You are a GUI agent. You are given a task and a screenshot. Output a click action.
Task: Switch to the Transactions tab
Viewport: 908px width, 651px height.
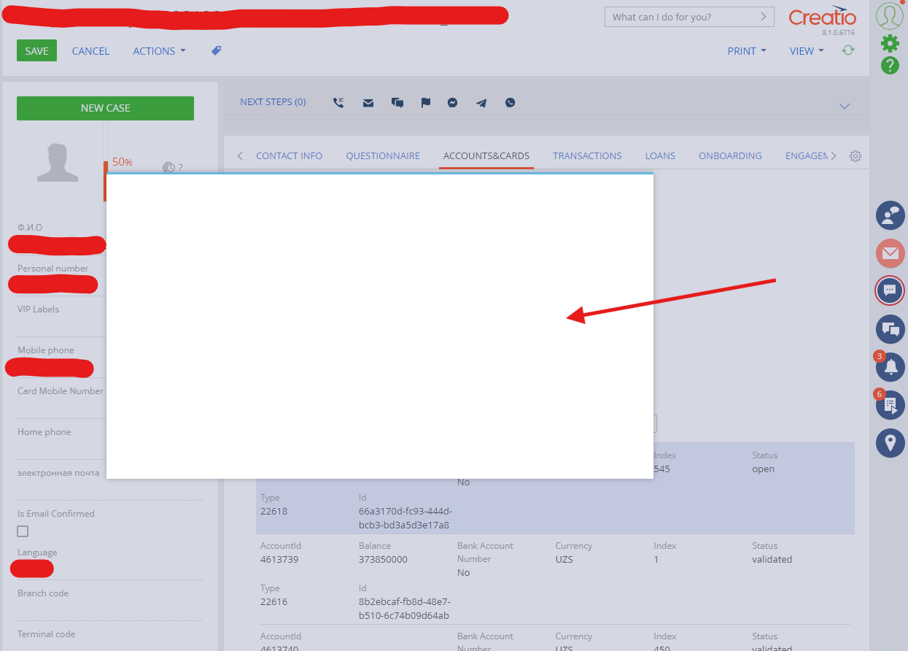pos(587,155)
